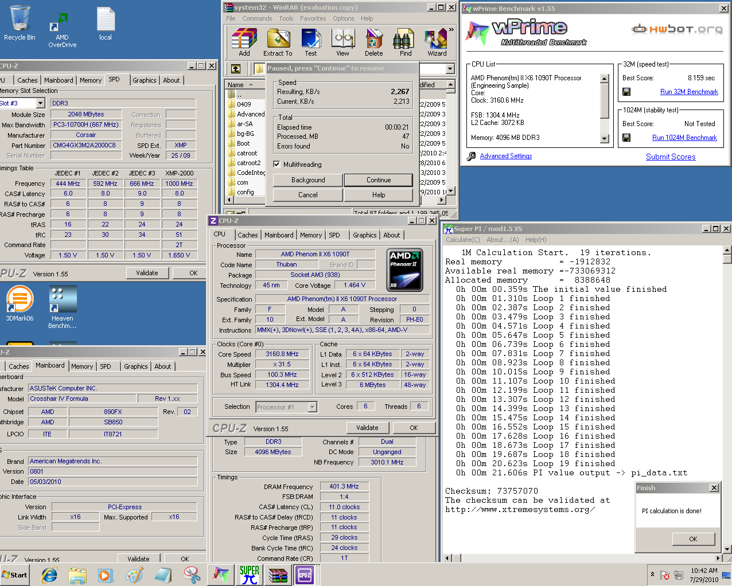Screen dimensions: 732x586
Task: Toggle the Multithreading checkbox in WinRAR benchmark
Action: pos(277,165)
